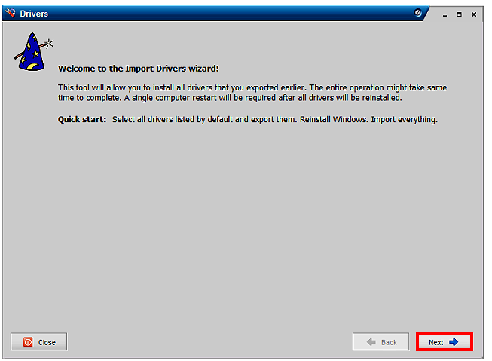
Task: Click the blue wizard hat icon
Action: click(x=32, y=52)
